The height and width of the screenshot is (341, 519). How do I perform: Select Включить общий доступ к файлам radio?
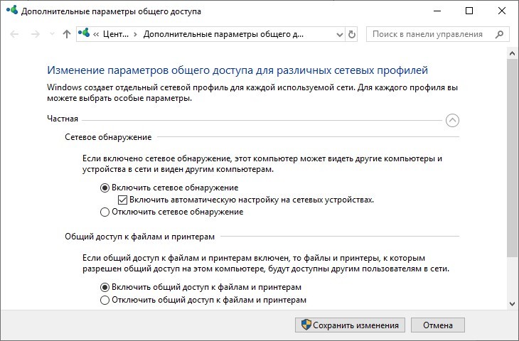tap(105, 287)
